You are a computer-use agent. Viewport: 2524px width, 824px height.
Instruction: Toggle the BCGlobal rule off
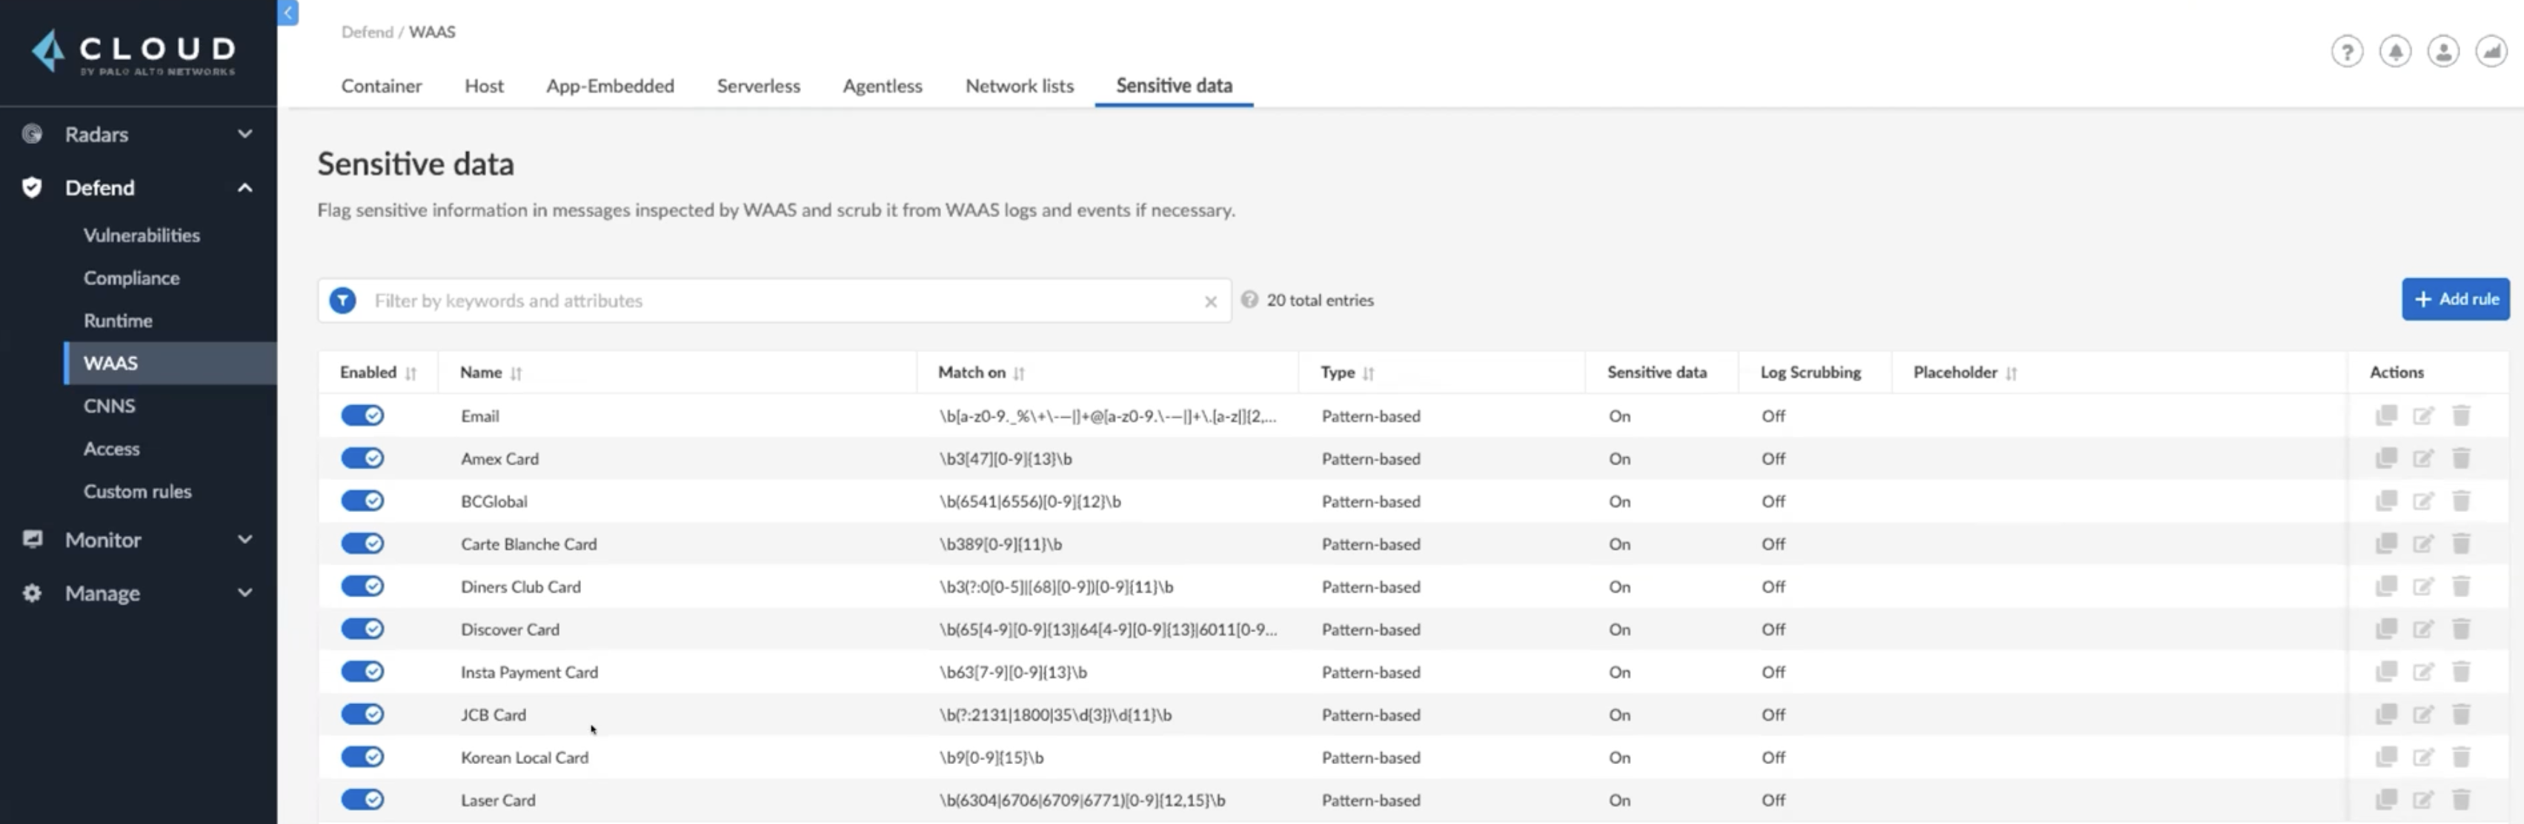point(362,501)
